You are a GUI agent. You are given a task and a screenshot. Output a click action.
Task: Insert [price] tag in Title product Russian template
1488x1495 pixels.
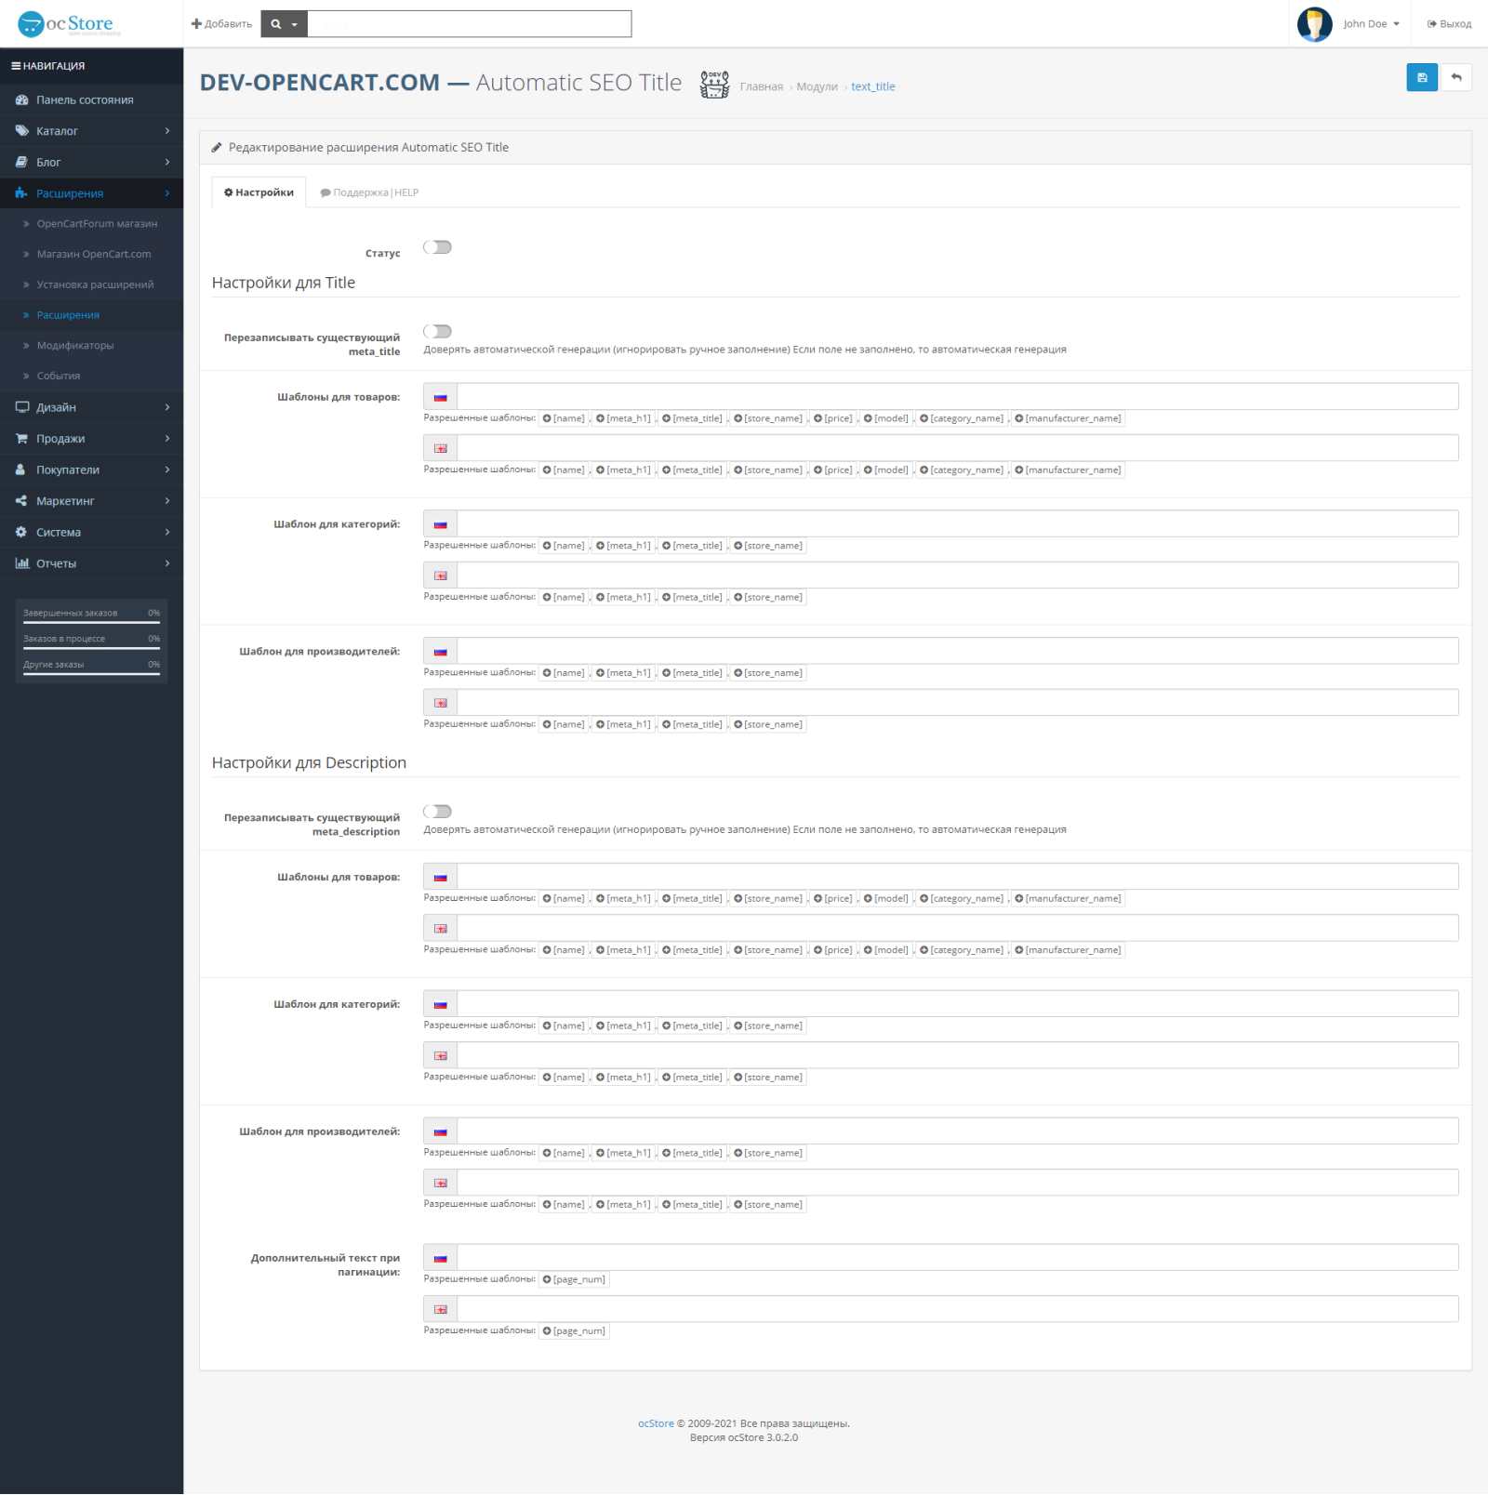point(833,418)
